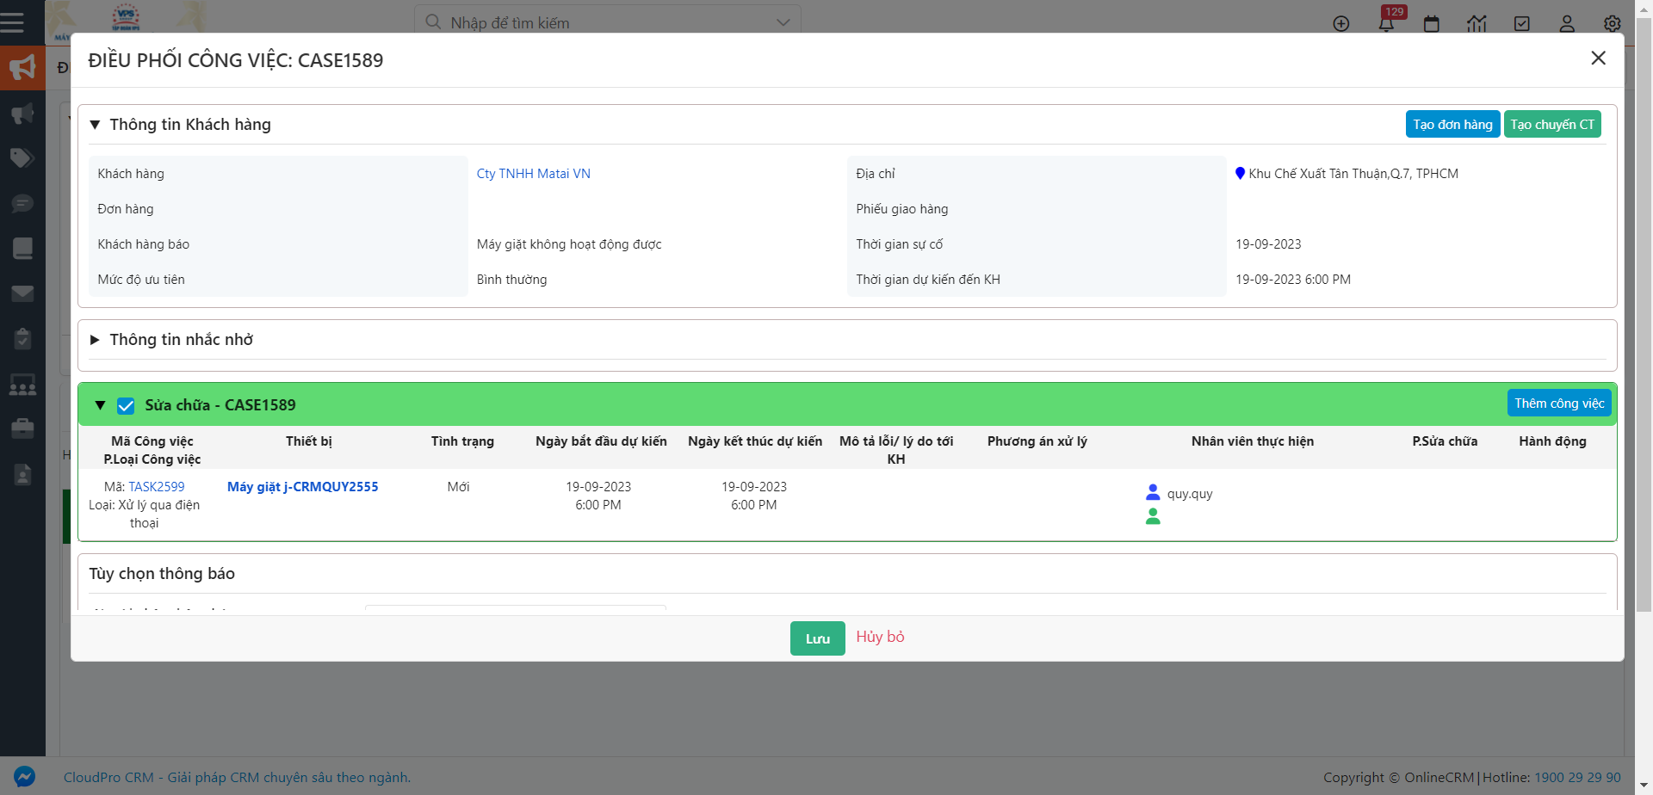Click the Phương án xử lý column header
This screenshot has width=1653, height=795.
click(x=1037, y=441)
